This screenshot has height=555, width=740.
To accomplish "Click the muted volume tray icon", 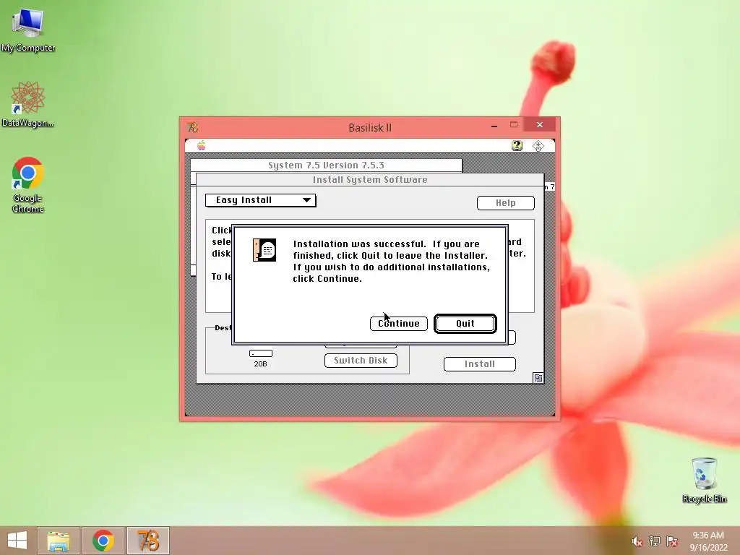I will (x=637, y=541).
